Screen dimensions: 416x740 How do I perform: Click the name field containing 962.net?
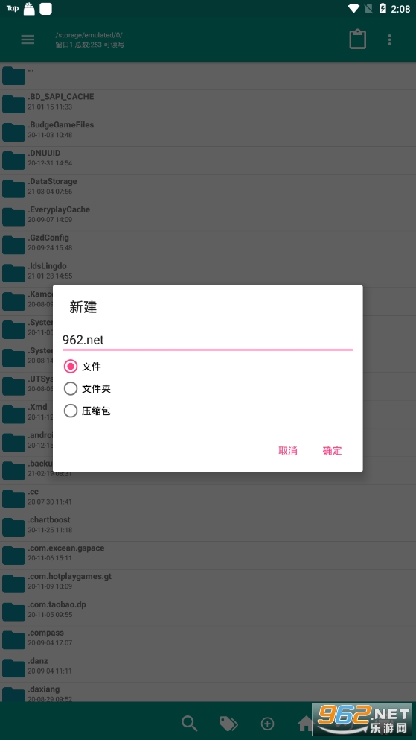coord(208,340)
